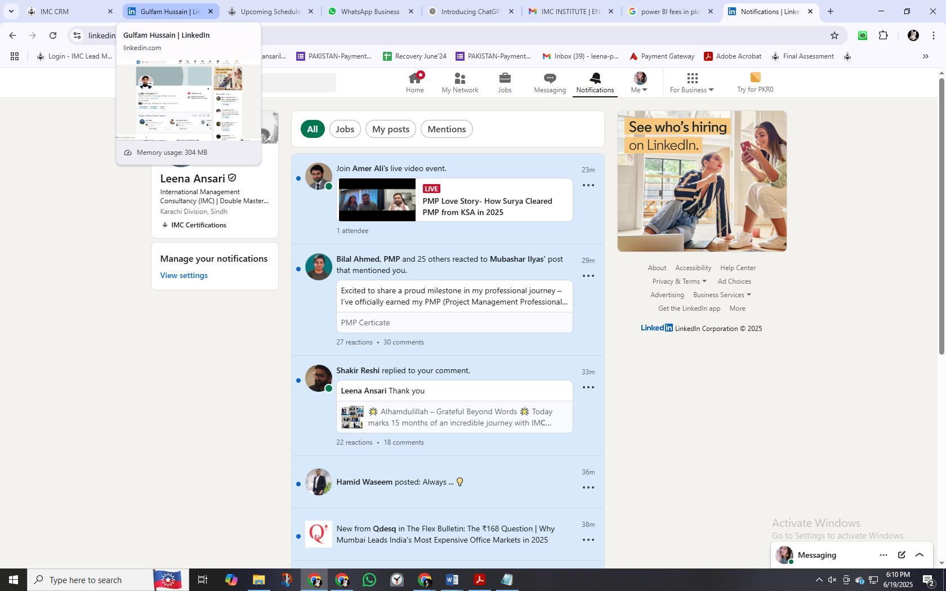Image resolution: width=946 pixels, height=591 pixels.
Task: Open LinkedIn Home icon
Action: (x=415, y=83)
